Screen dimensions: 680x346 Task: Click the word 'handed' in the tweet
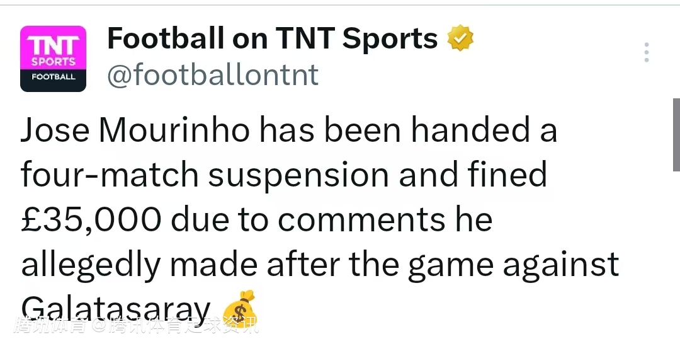click(x=468, y=130)
